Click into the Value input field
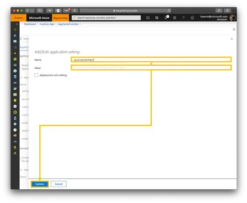The image size is (247, 203). (x=151, y=68)
